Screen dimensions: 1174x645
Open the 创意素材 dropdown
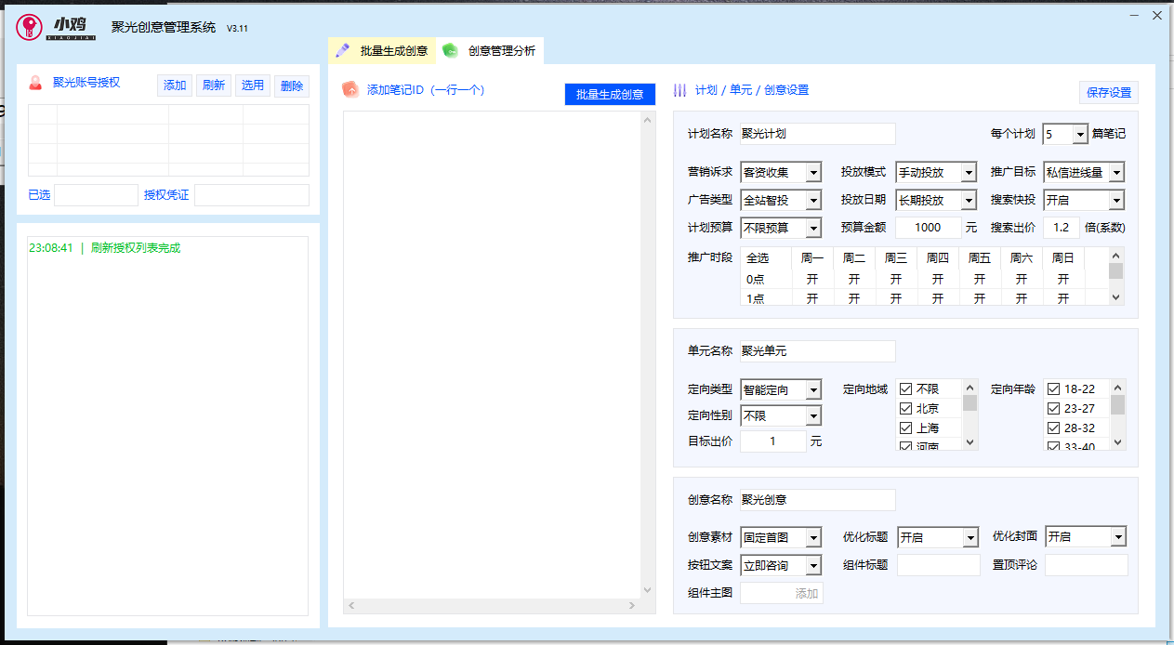[x=813, y=537]
